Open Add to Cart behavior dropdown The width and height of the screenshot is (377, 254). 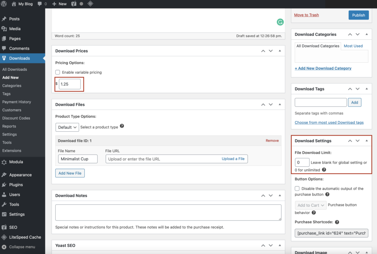coord(311,205)
